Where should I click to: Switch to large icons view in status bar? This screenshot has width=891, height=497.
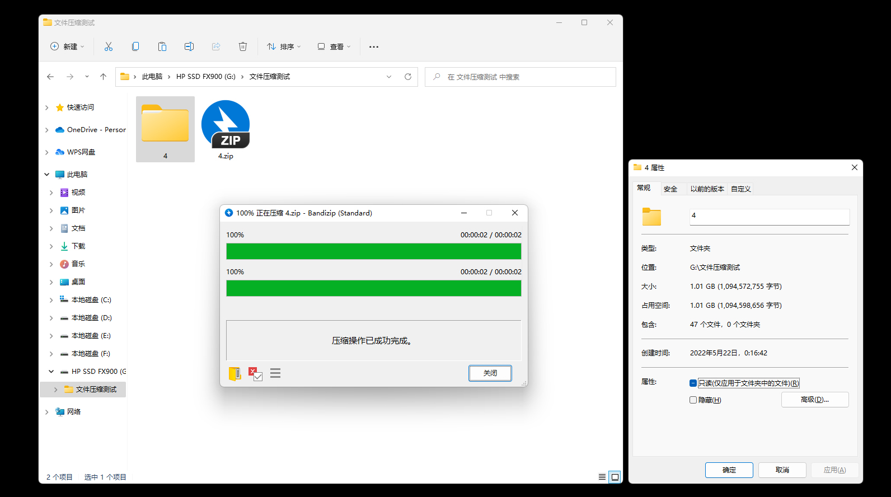615,477
